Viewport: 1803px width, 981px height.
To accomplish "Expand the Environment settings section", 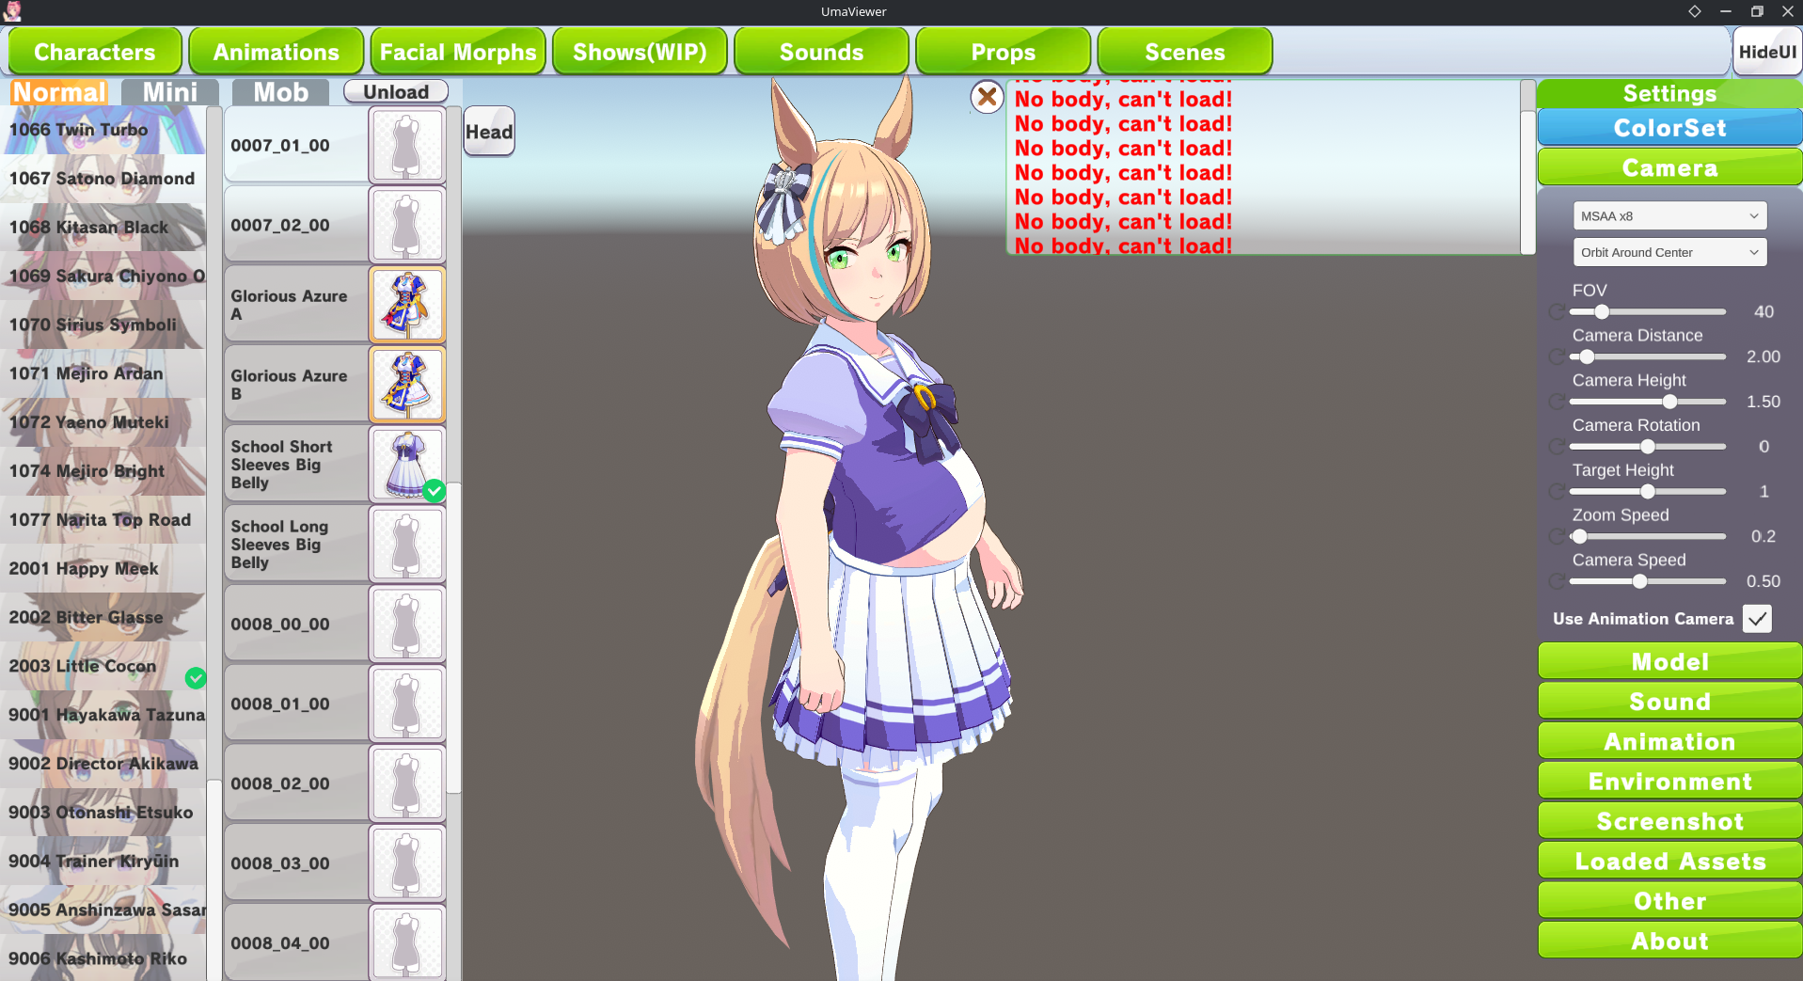I will 1669,782.
